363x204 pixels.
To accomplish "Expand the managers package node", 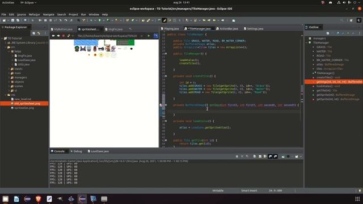I will click(x=9, y=78).
